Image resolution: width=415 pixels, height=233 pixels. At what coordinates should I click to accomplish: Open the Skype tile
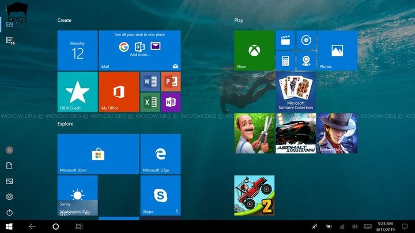click(160, 196)
